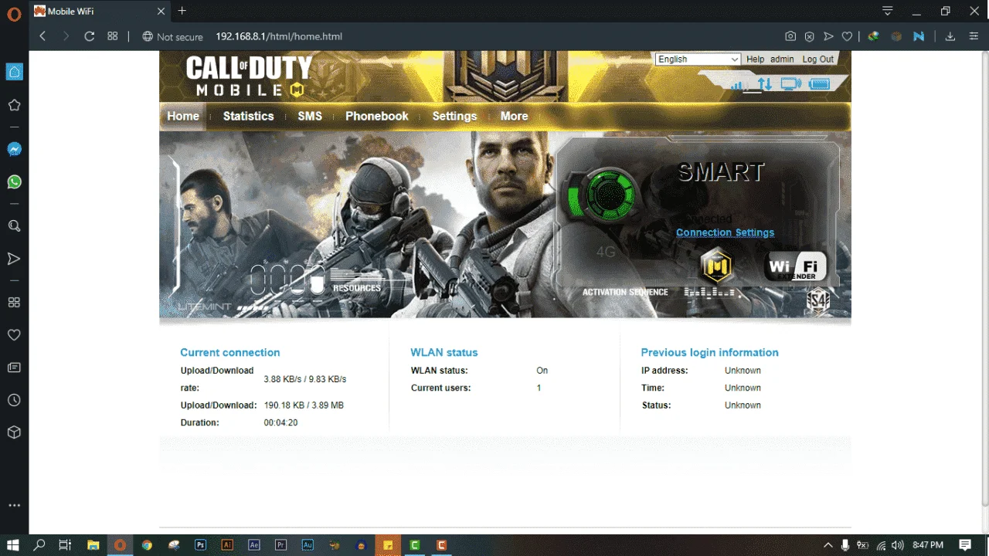
Task: Open the sidebar search icon
Action: [14, 225]
